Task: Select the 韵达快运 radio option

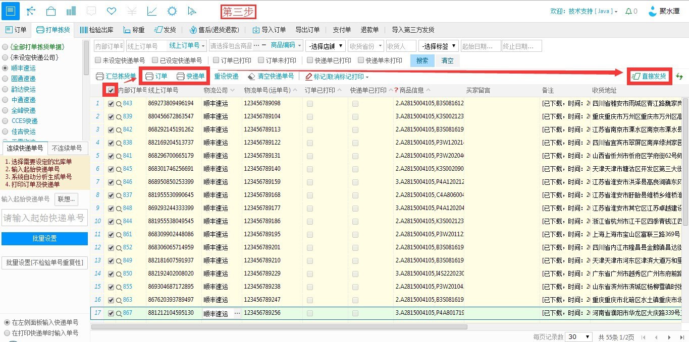Action: point(5,89)
